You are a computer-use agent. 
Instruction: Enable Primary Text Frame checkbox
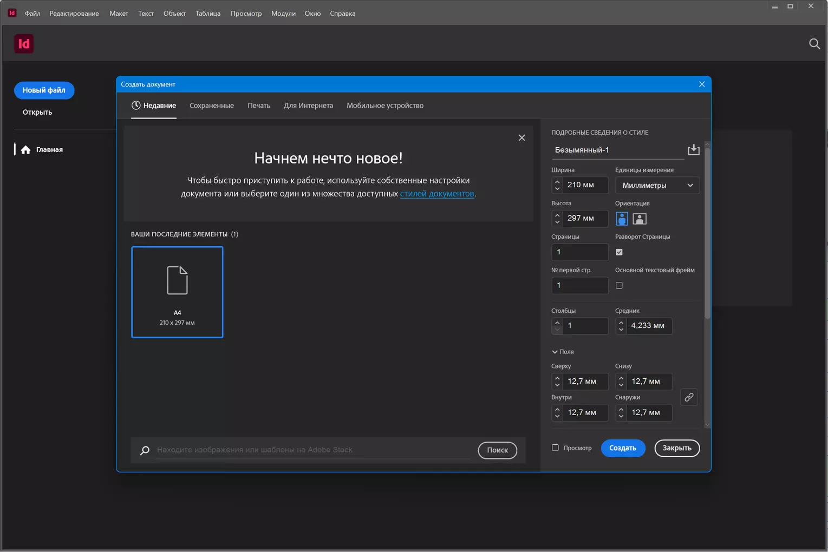tap(619, 285)
